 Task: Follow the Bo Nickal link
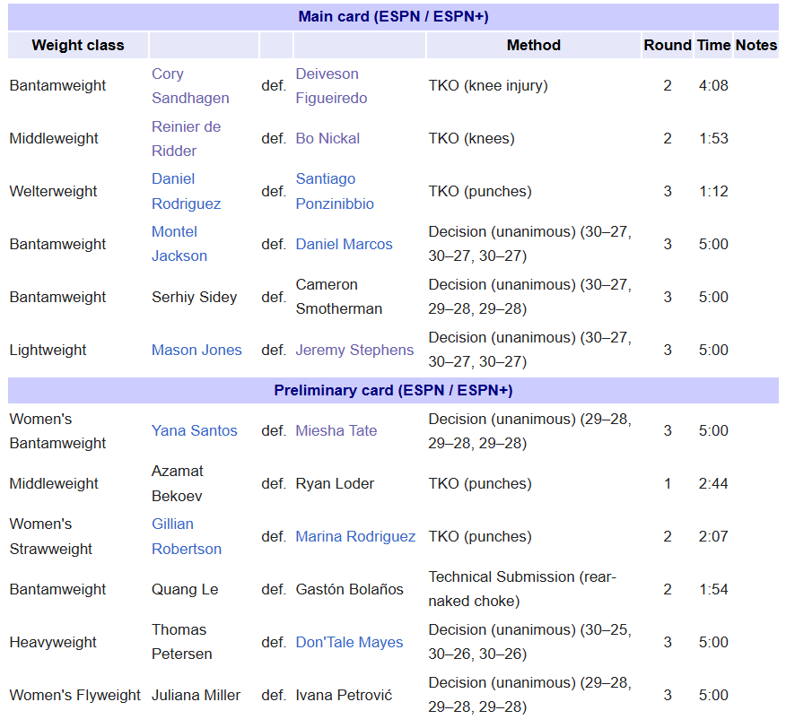[327, 139]
